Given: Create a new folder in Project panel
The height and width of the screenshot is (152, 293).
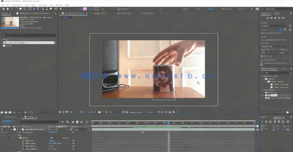Looking at the screenshot, I should pos(6,112).
